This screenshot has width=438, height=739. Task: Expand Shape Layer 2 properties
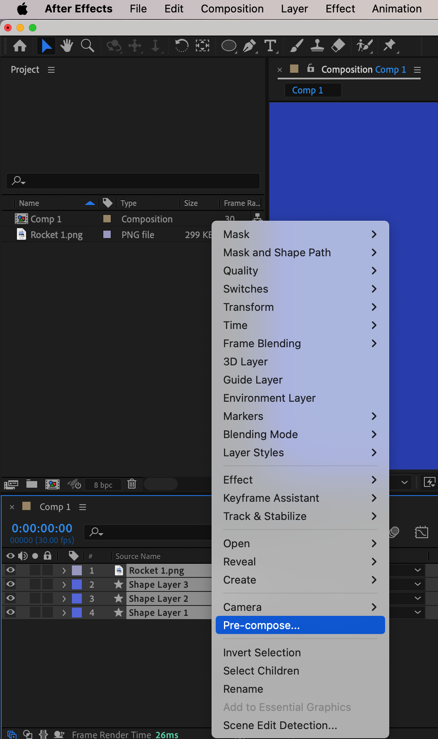tap(64, 598)
